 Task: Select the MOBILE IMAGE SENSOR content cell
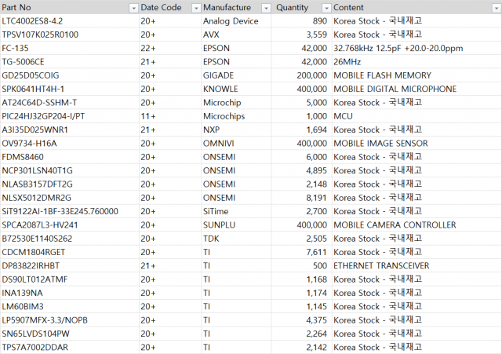coord(417,144)
